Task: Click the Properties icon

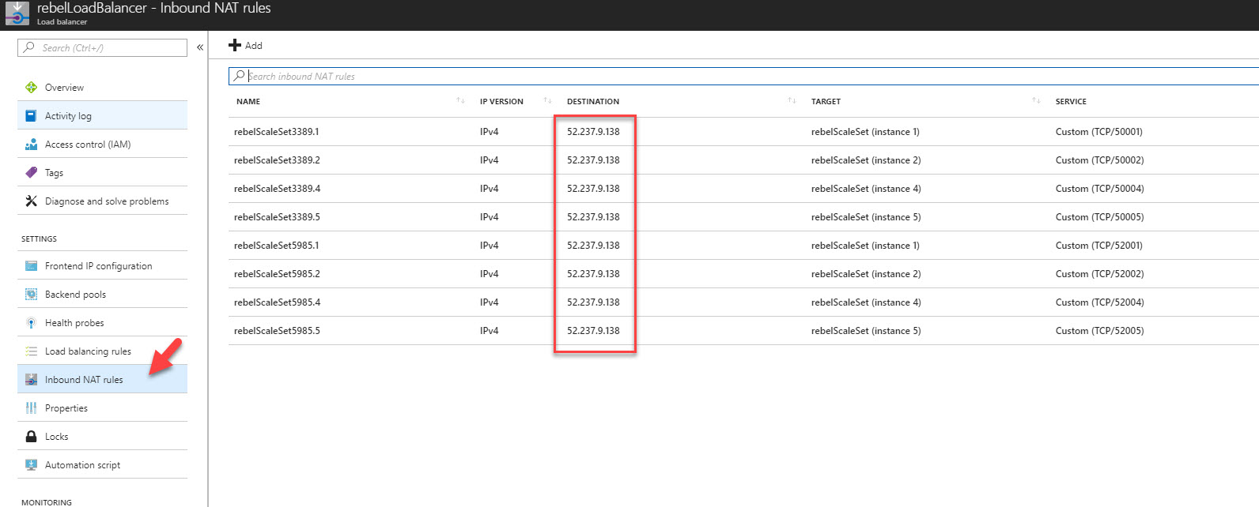Action: pyautogui.click(x=31, y=408)
